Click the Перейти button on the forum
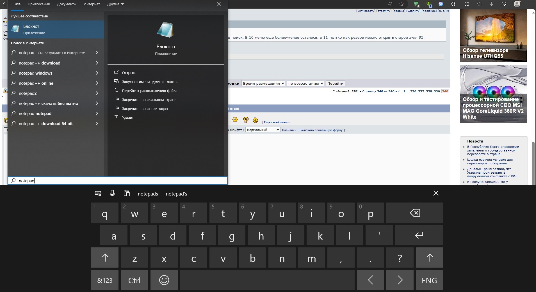Image resolution: width=536 pixels, height=292 pixels. pyautogui.click(x=335, y=83)
